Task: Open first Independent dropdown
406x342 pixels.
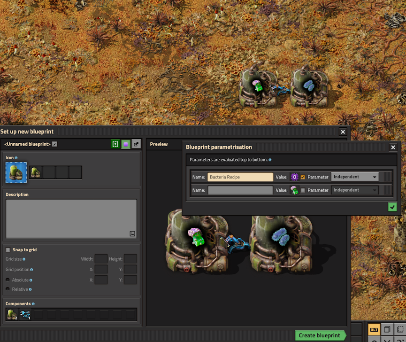Action: coord(355,177)
